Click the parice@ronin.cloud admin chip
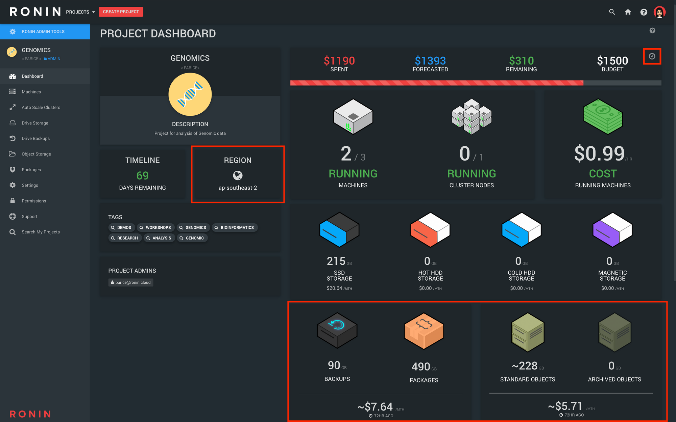The height and width of the screenshot is (422, 676). tap(131, 282)
